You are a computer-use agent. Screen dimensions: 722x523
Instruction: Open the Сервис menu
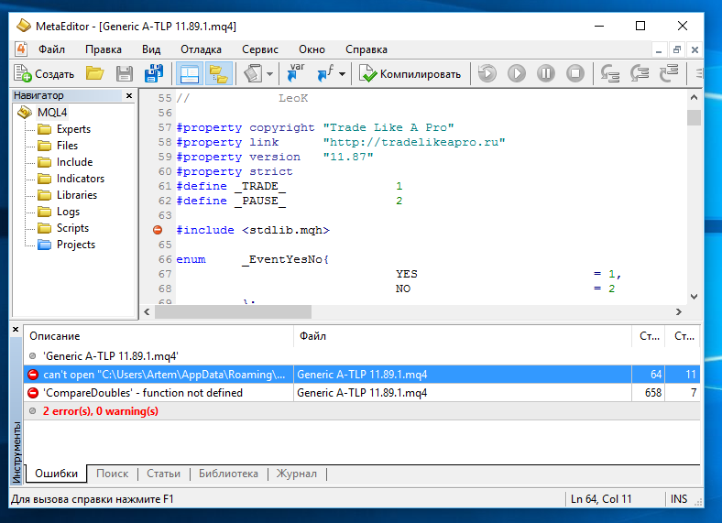coord(260,49)
